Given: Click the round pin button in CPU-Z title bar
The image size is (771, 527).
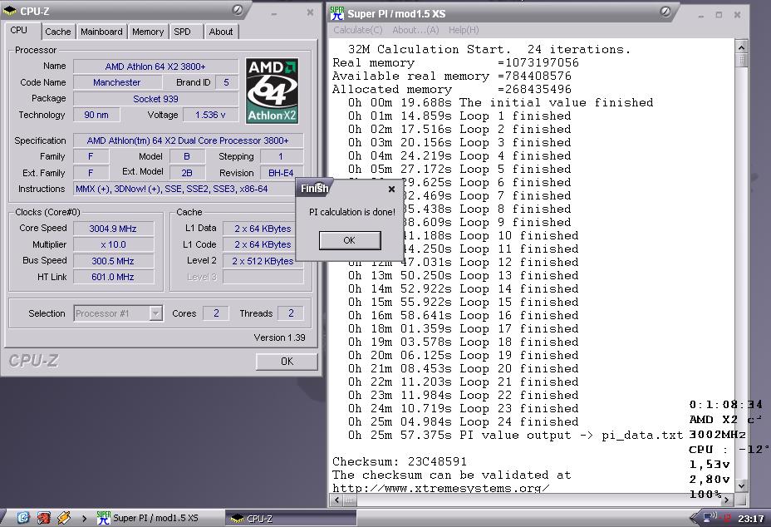Looking at the screenshot, I should click(237, 10).
